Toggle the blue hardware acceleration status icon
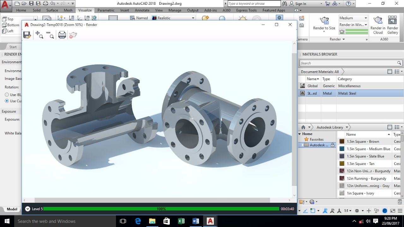This screenshot has height=227, width=404. 385,211
